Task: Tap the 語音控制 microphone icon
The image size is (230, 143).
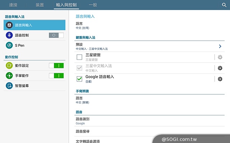Action: pos(9,35)
